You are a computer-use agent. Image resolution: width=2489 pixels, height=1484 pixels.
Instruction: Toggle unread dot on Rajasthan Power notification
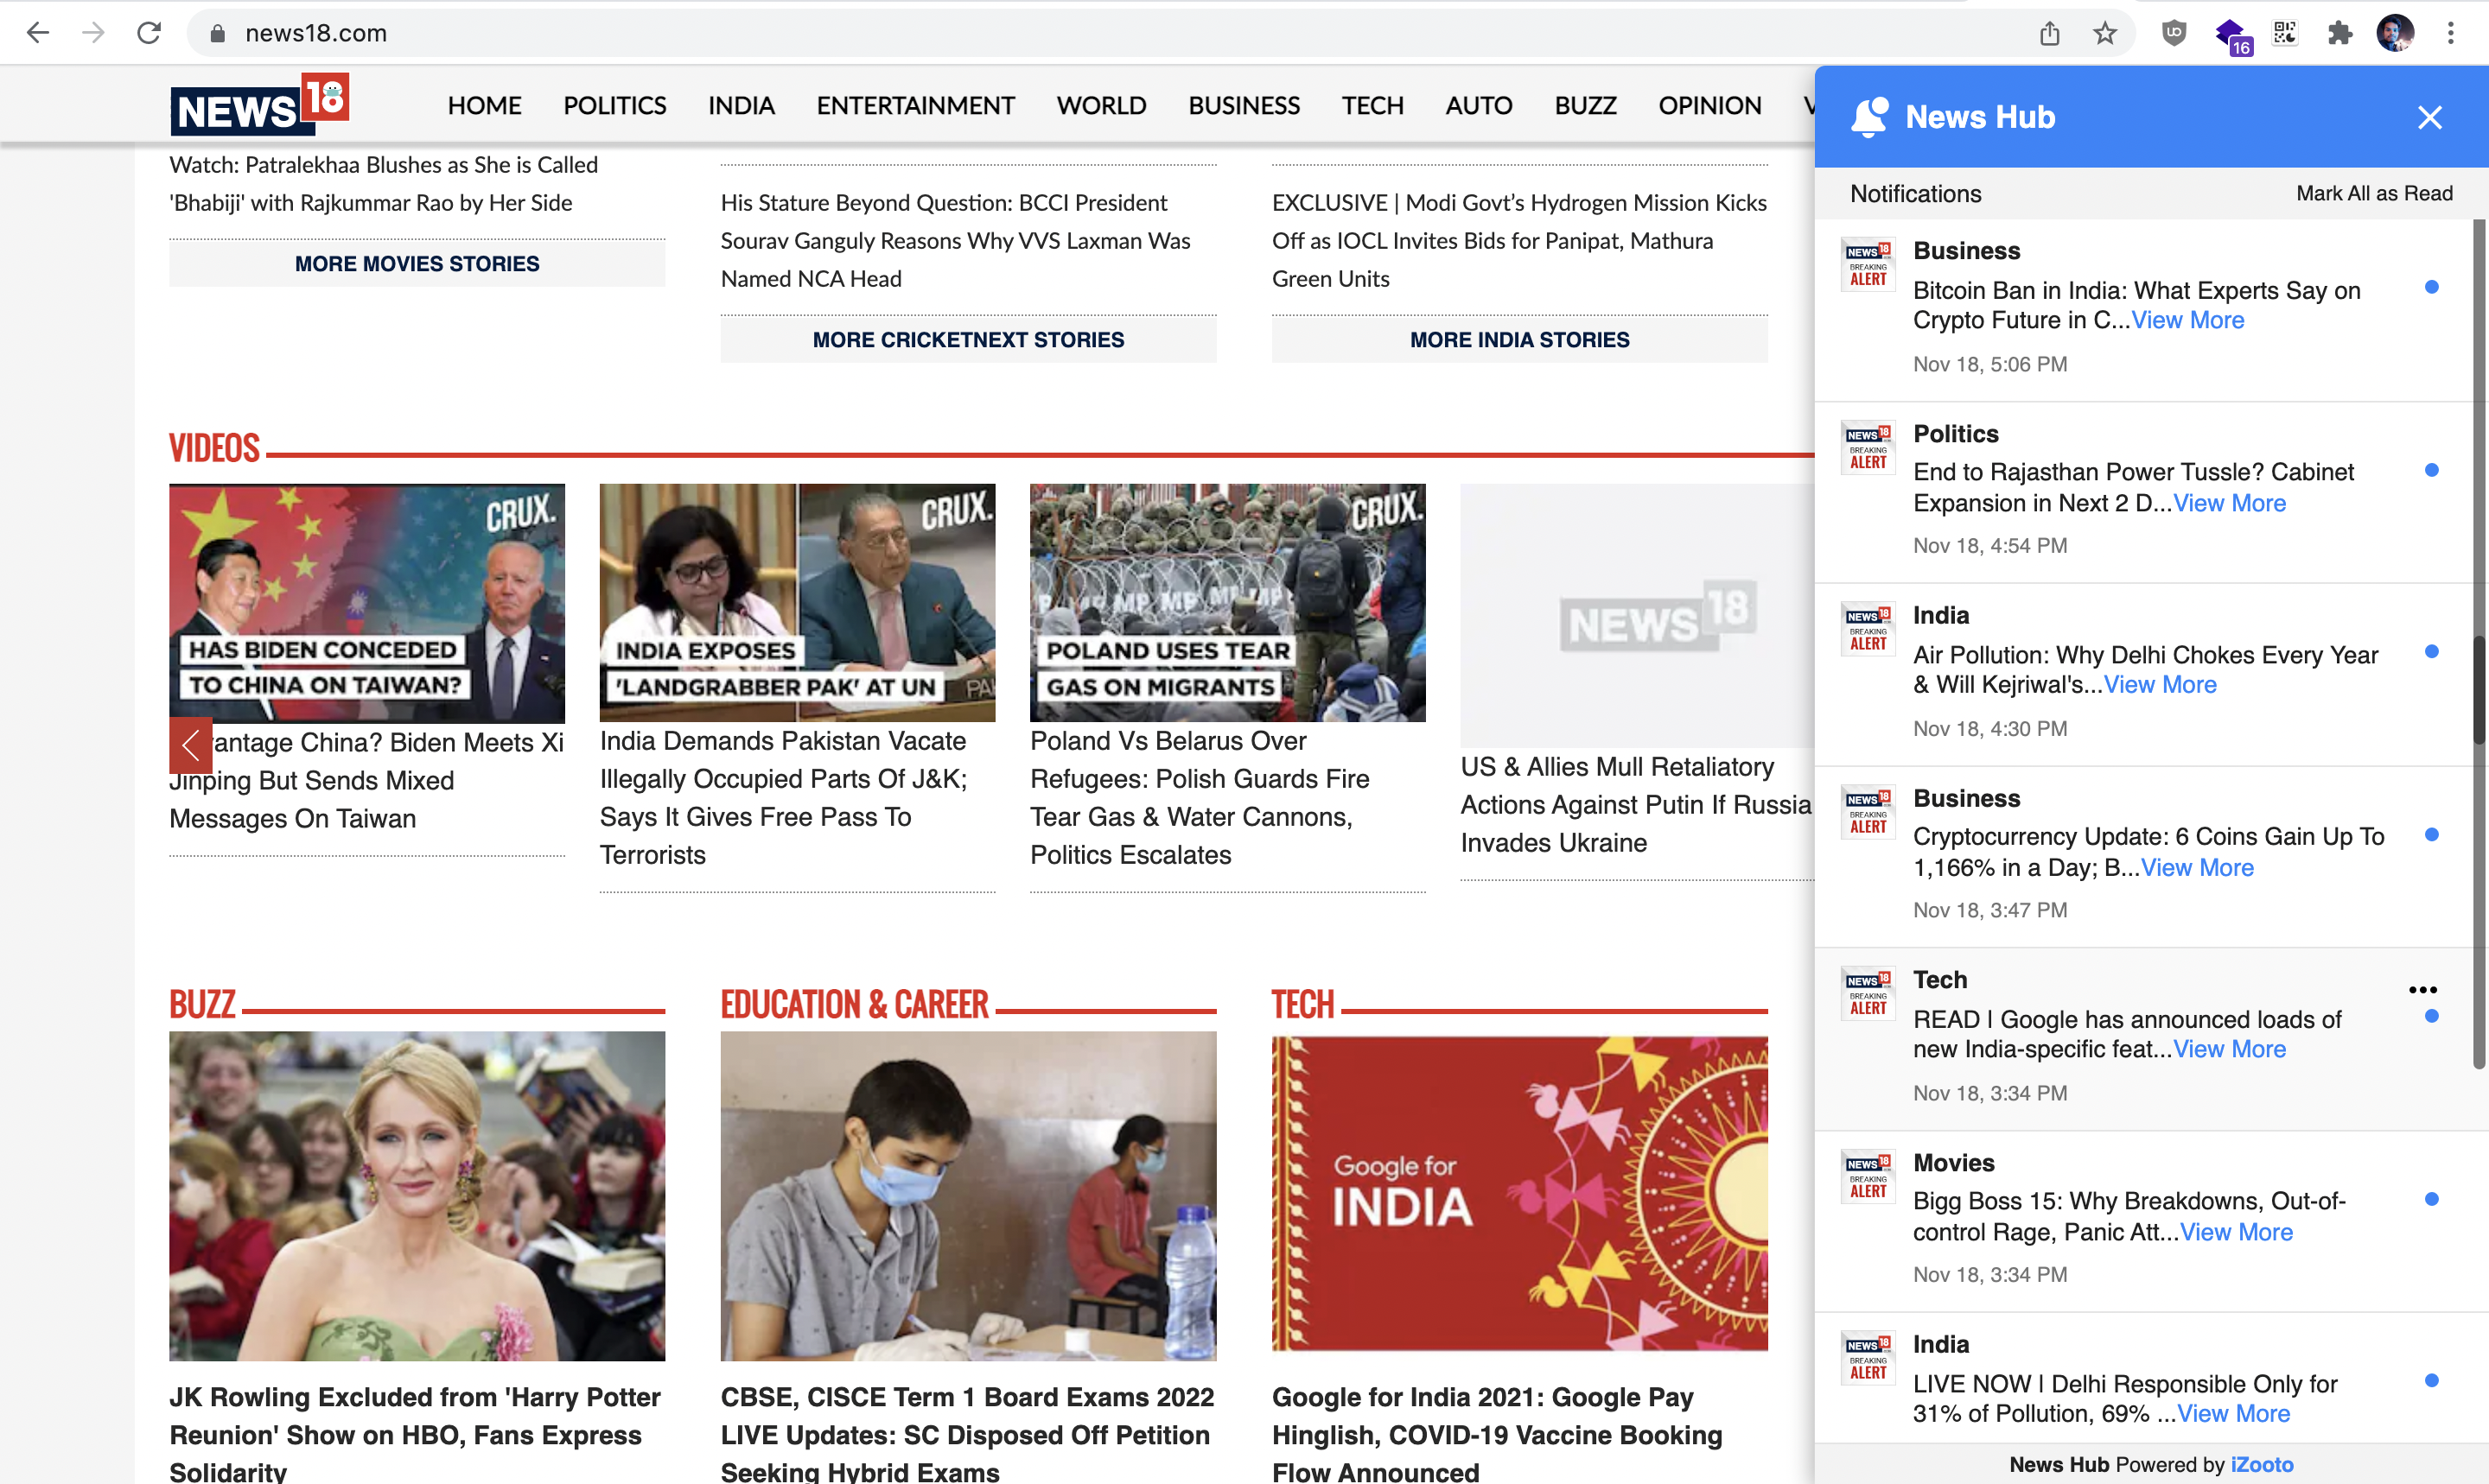2431,471
